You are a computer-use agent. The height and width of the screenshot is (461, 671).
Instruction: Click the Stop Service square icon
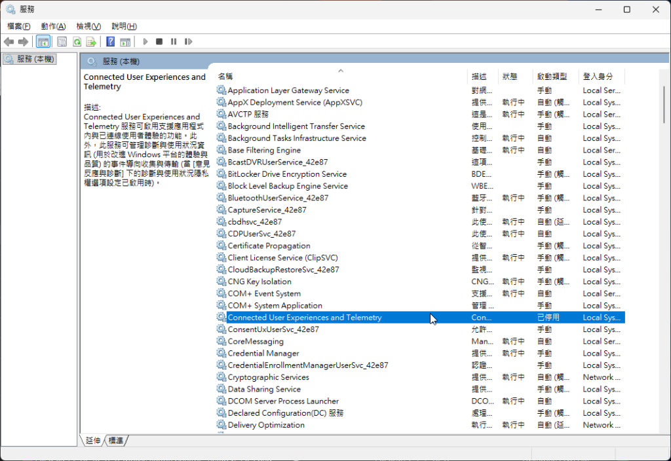click(x=159, y=42)
